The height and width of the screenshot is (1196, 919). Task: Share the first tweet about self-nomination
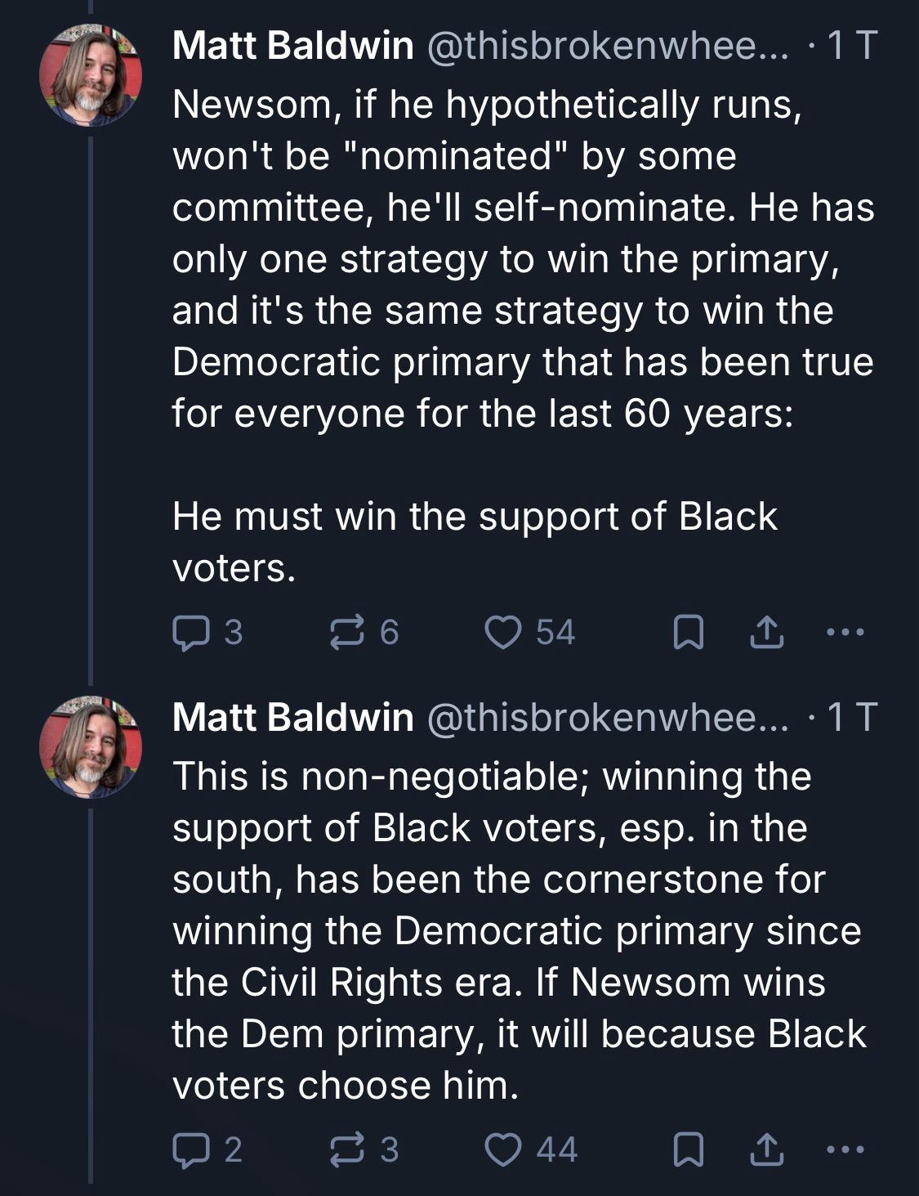click(765, 633)
